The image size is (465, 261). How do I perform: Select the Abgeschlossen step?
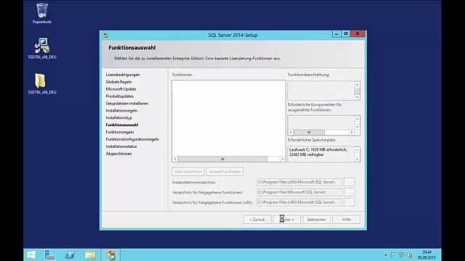[x=119, y=154]
